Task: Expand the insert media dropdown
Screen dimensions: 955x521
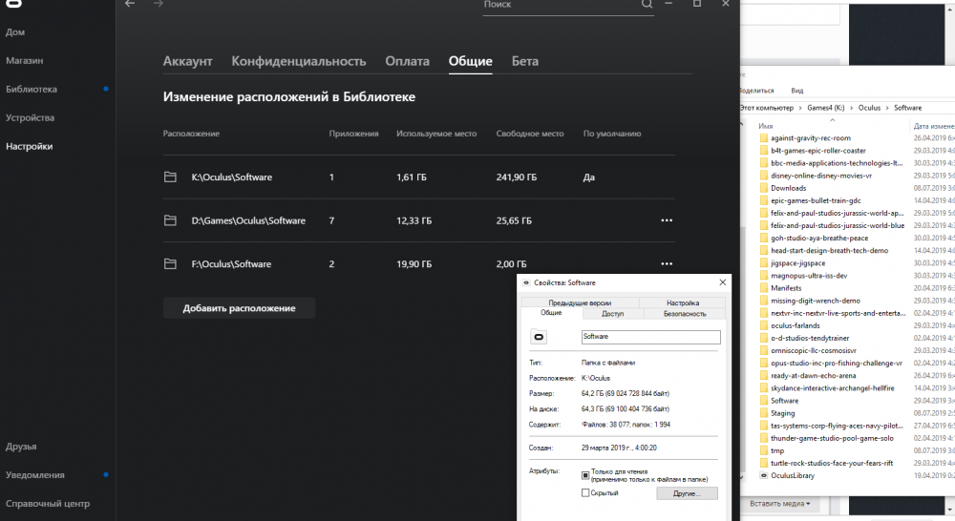Action: pos(780,503)
